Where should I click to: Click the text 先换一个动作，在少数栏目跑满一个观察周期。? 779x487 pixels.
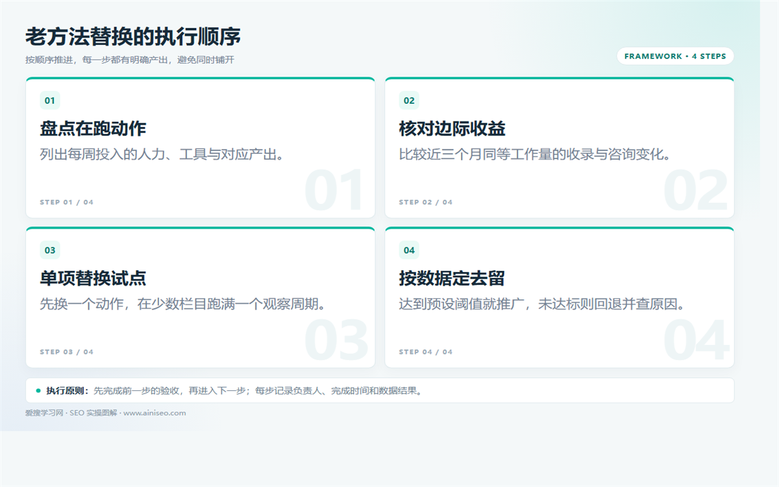[183, 305]
